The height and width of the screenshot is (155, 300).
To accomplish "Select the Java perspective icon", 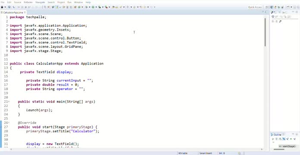I will click(272, 7).
